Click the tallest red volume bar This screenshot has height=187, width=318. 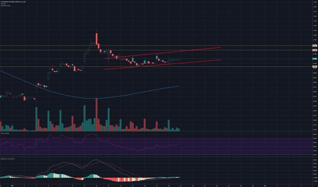pyautogui.click(x=97, y=115)
